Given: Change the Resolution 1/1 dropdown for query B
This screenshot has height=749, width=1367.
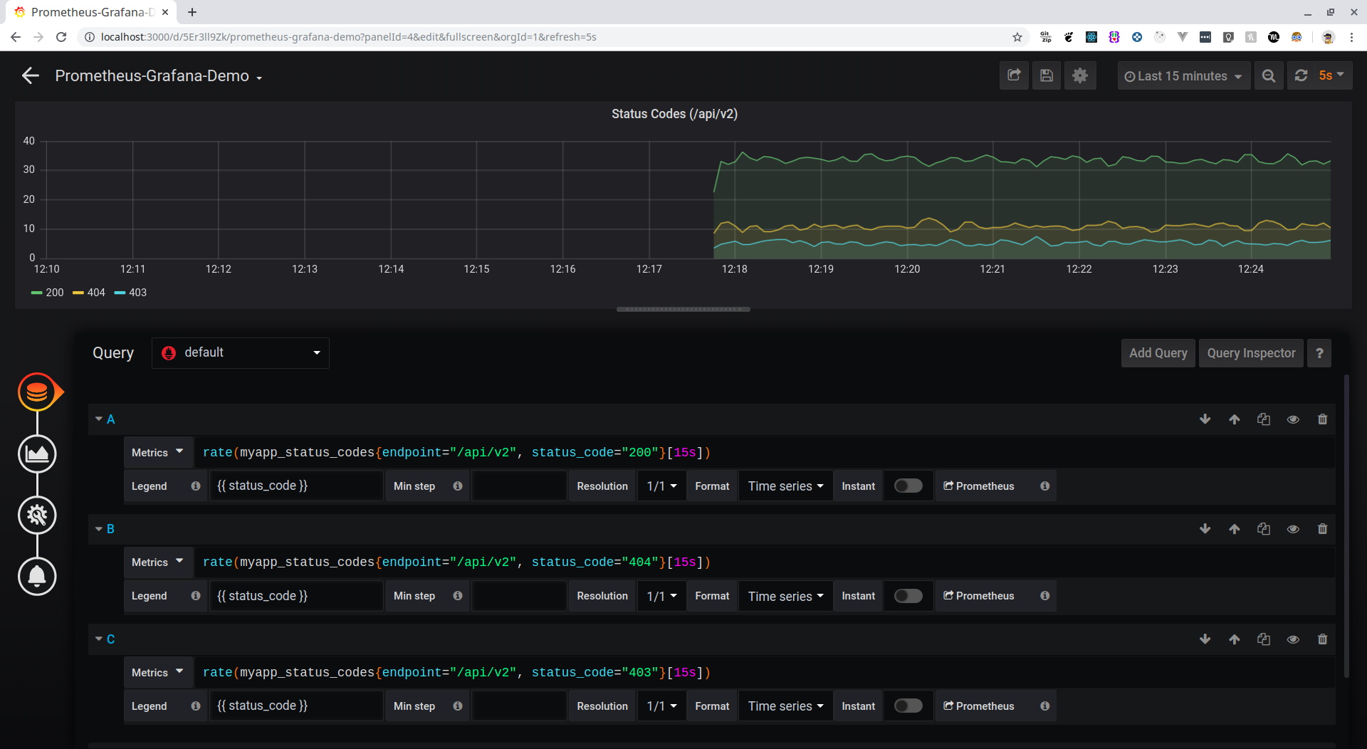Looking at the screenshot, I should coord(661,595).
